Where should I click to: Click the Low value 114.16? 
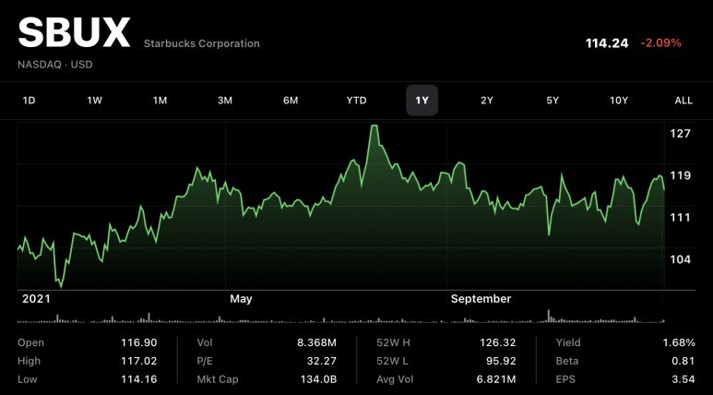pos(138,379)
